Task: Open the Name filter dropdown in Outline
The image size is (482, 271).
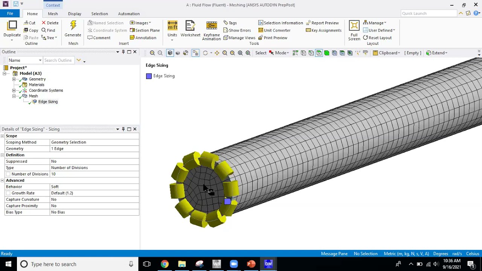Action: (40, 61)
